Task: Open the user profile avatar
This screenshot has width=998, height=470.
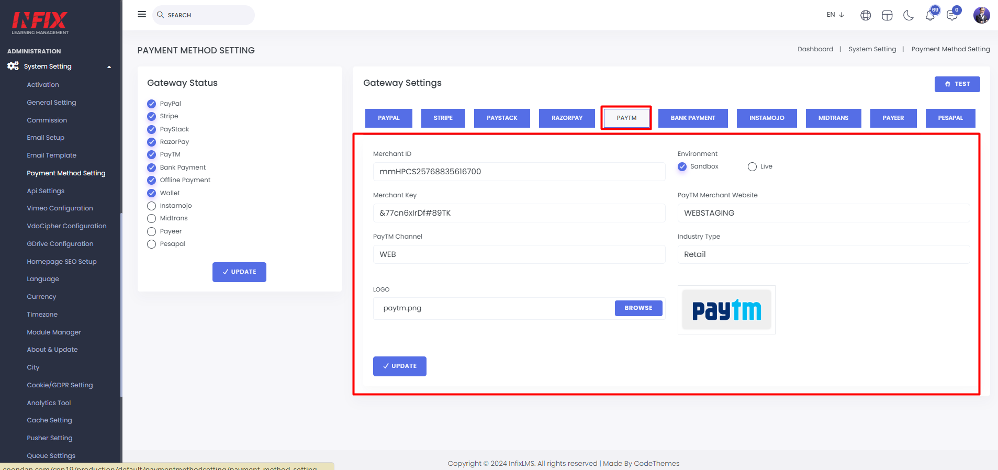Action: tap(981, 15)
